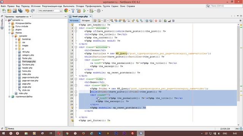Expand the plugins folder node
The height and width of the screenshot is (136, 243).
click(9, 29)
